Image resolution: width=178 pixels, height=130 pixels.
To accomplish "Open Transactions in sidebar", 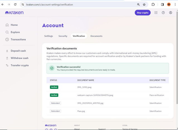I will point(18,40).
